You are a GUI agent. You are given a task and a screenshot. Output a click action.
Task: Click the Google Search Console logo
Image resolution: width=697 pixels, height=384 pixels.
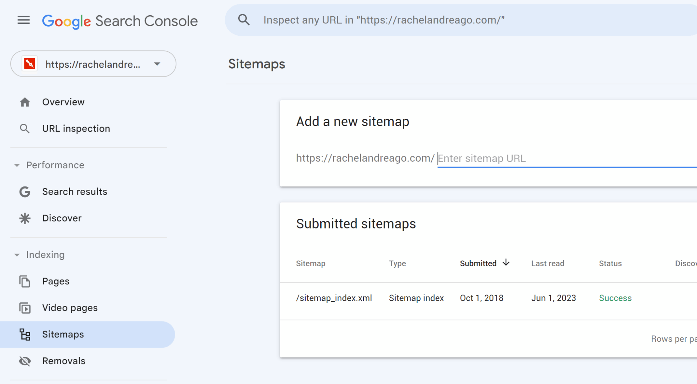120,21
